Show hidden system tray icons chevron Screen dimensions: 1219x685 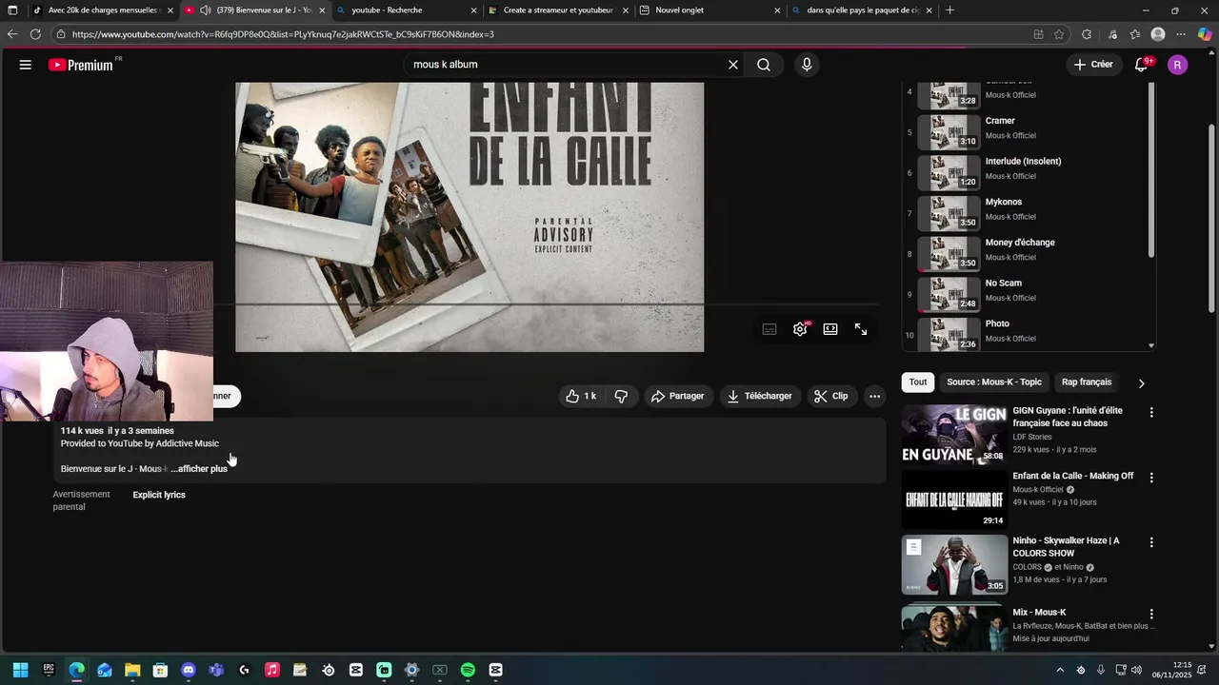1060,670
